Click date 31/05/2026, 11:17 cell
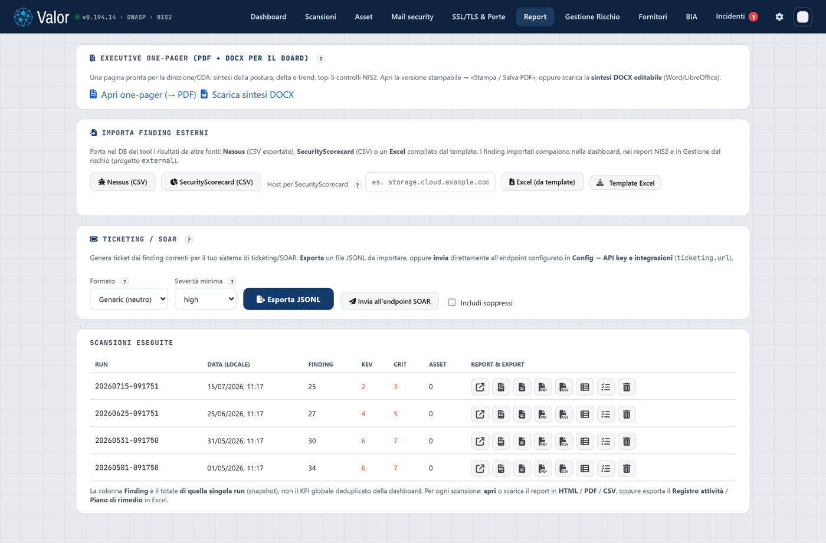The height and width of the screenshot is (543, 826). tap(235, 441)
